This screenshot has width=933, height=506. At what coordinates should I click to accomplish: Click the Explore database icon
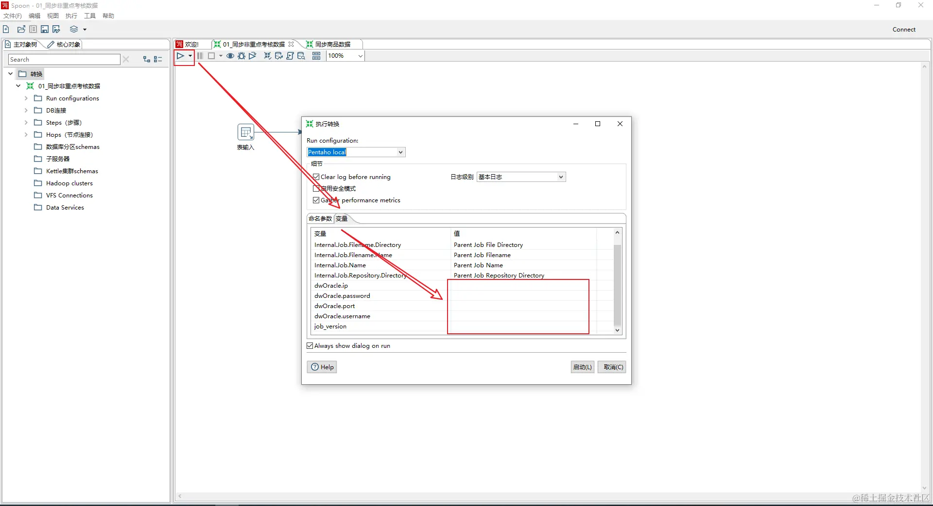click(x=301, y=56)
